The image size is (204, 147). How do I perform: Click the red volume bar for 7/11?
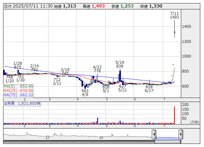coord(174,115)
